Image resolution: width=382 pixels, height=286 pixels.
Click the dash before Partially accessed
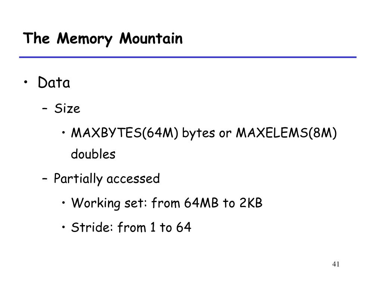click(45, 179)
